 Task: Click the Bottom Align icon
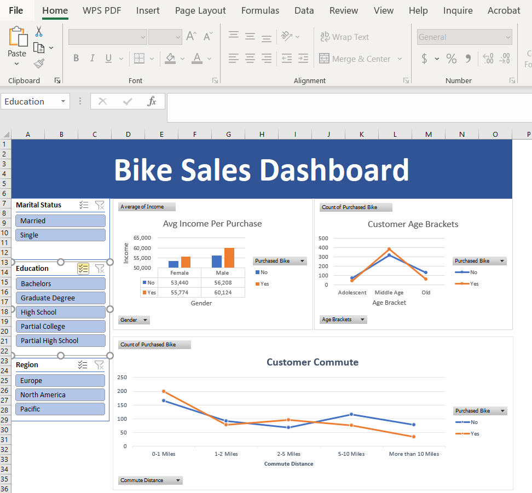point(267,37)
